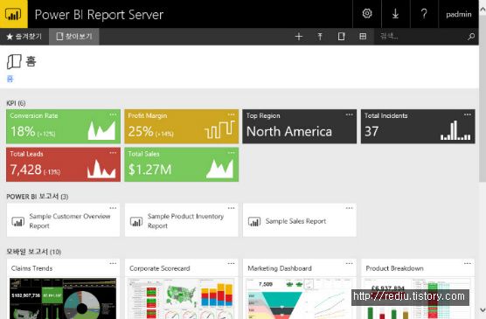Click into the search input field

pyautogui.click(x=420, y=37)
